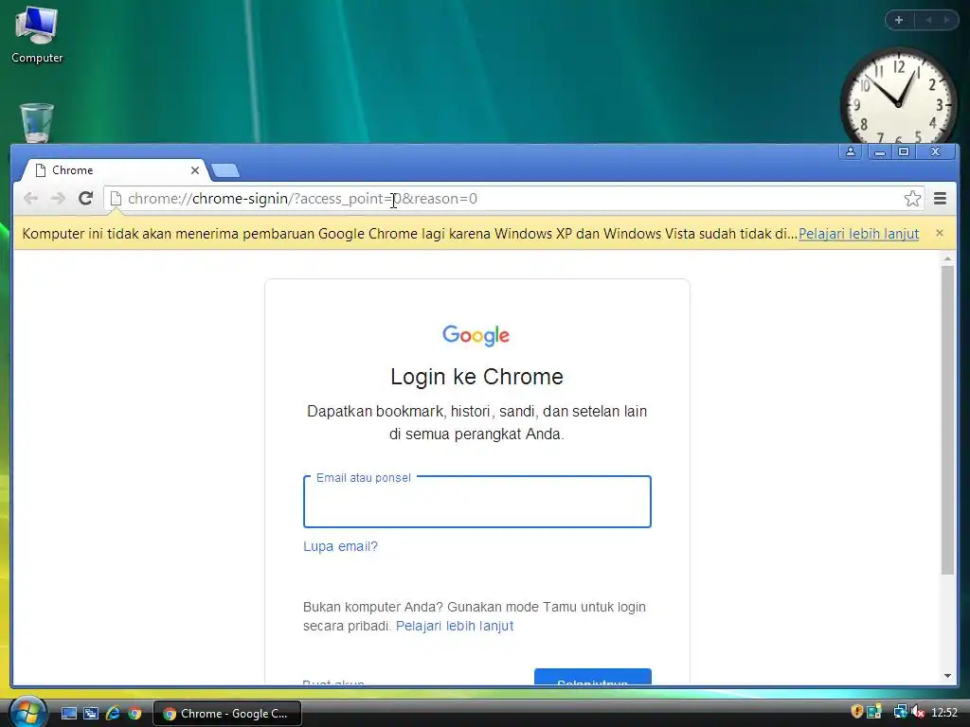This screenshot has height=727, width=970.
Task: Open the Chrome hamburger menu
Action: pos(941,199)
